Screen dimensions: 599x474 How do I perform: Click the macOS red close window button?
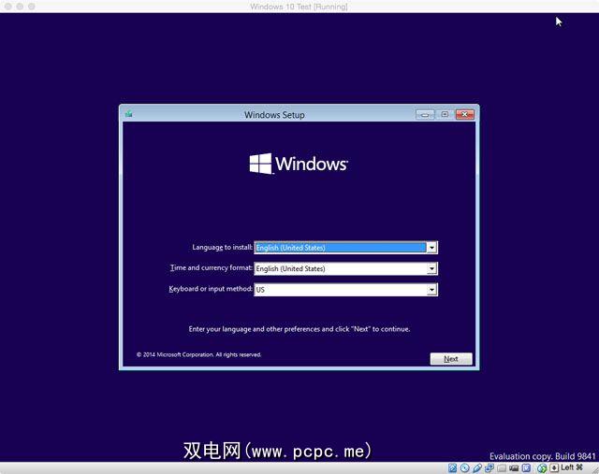pyautogui.click(x=7, y=7)
